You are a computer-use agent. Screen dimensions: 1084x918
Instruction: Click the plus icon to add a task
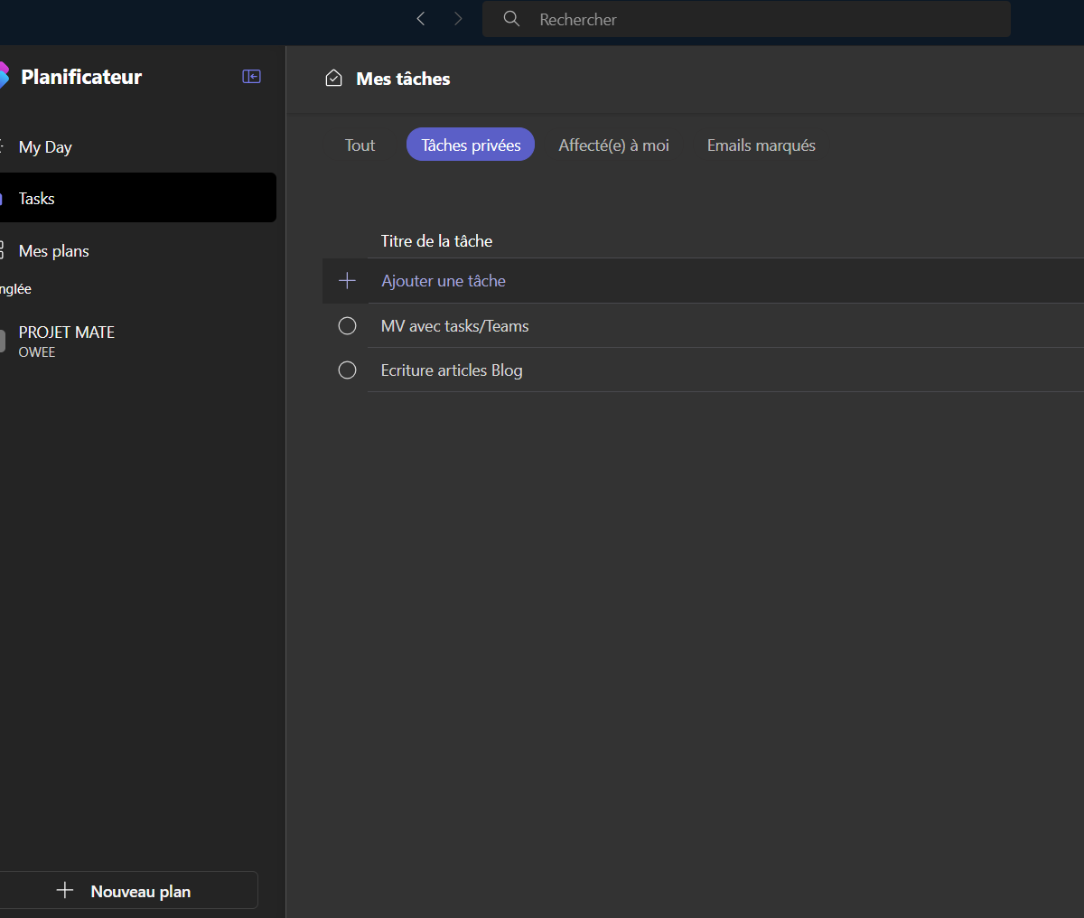(x=347, y=281)
